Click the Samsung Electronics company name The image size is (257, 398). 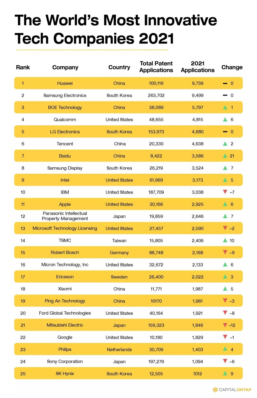pos(65,96)
